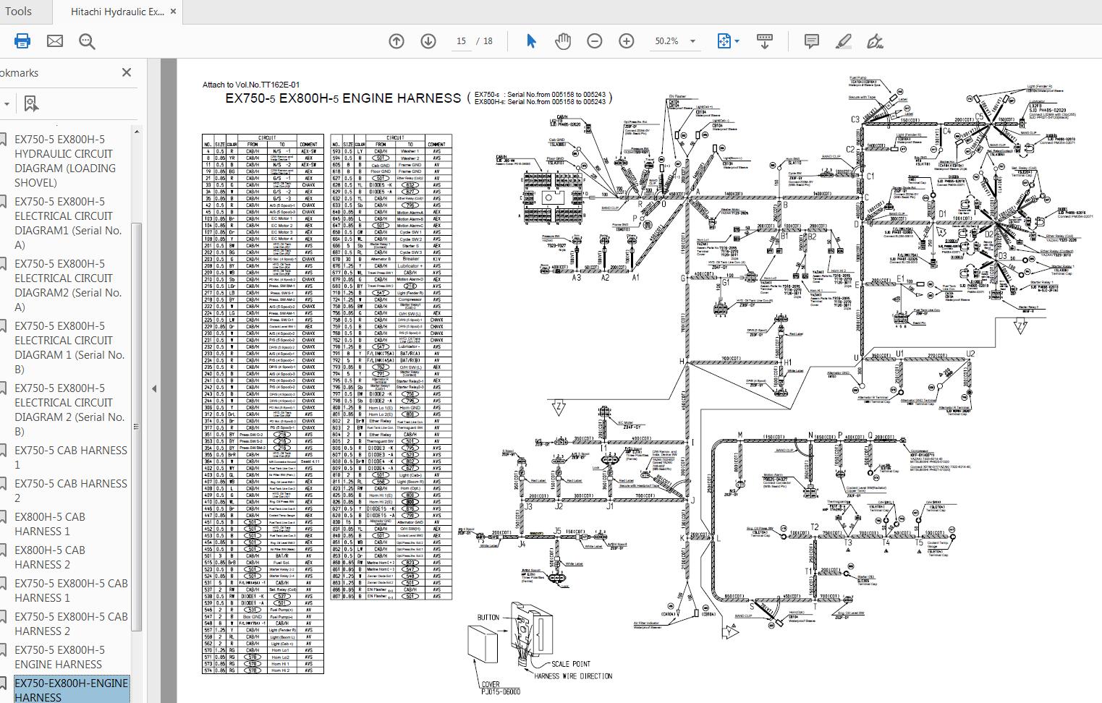
Task: Activate the selection arrow tool
Action: (x=531, y=41)
